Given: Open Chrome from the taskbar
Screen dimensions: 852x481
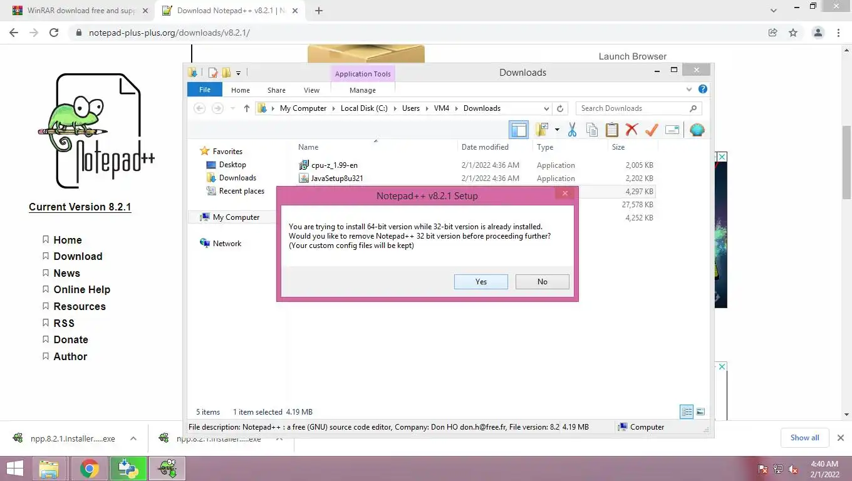Looking at the screenshot, I should click(x=90, y=468).
